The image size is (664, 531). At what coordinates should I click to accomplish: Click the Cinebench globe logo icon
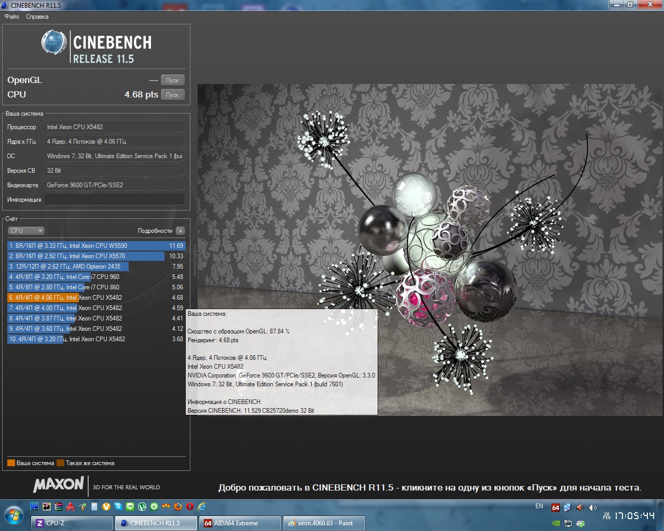coord(53,43)
